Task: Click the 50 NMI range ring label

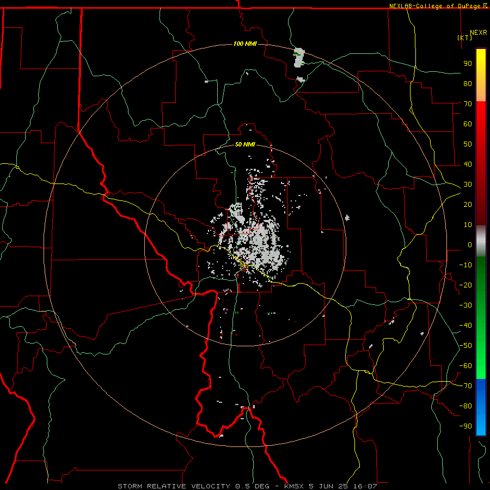Action: [245, 144]
